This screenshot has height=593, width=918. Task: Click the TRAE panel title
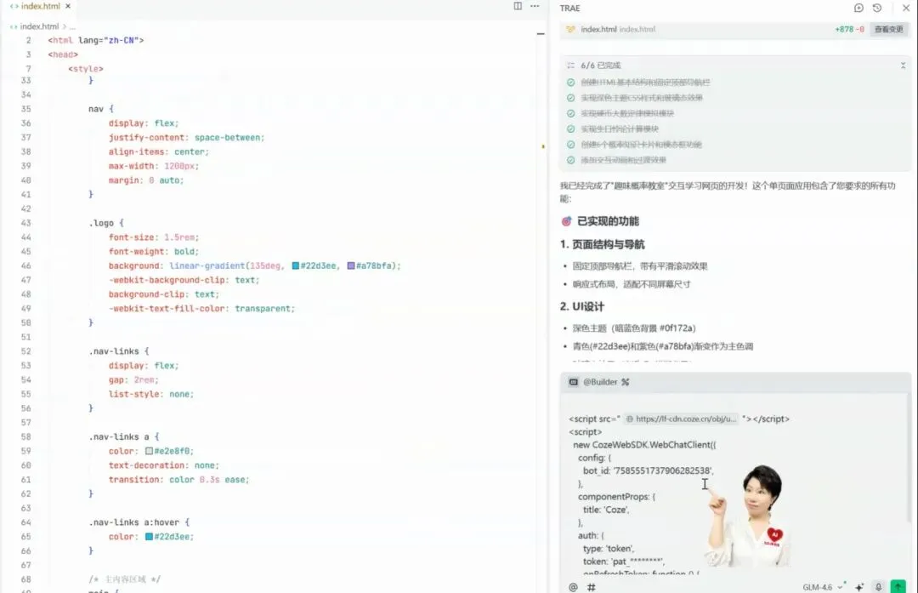[x=569, y=9]
